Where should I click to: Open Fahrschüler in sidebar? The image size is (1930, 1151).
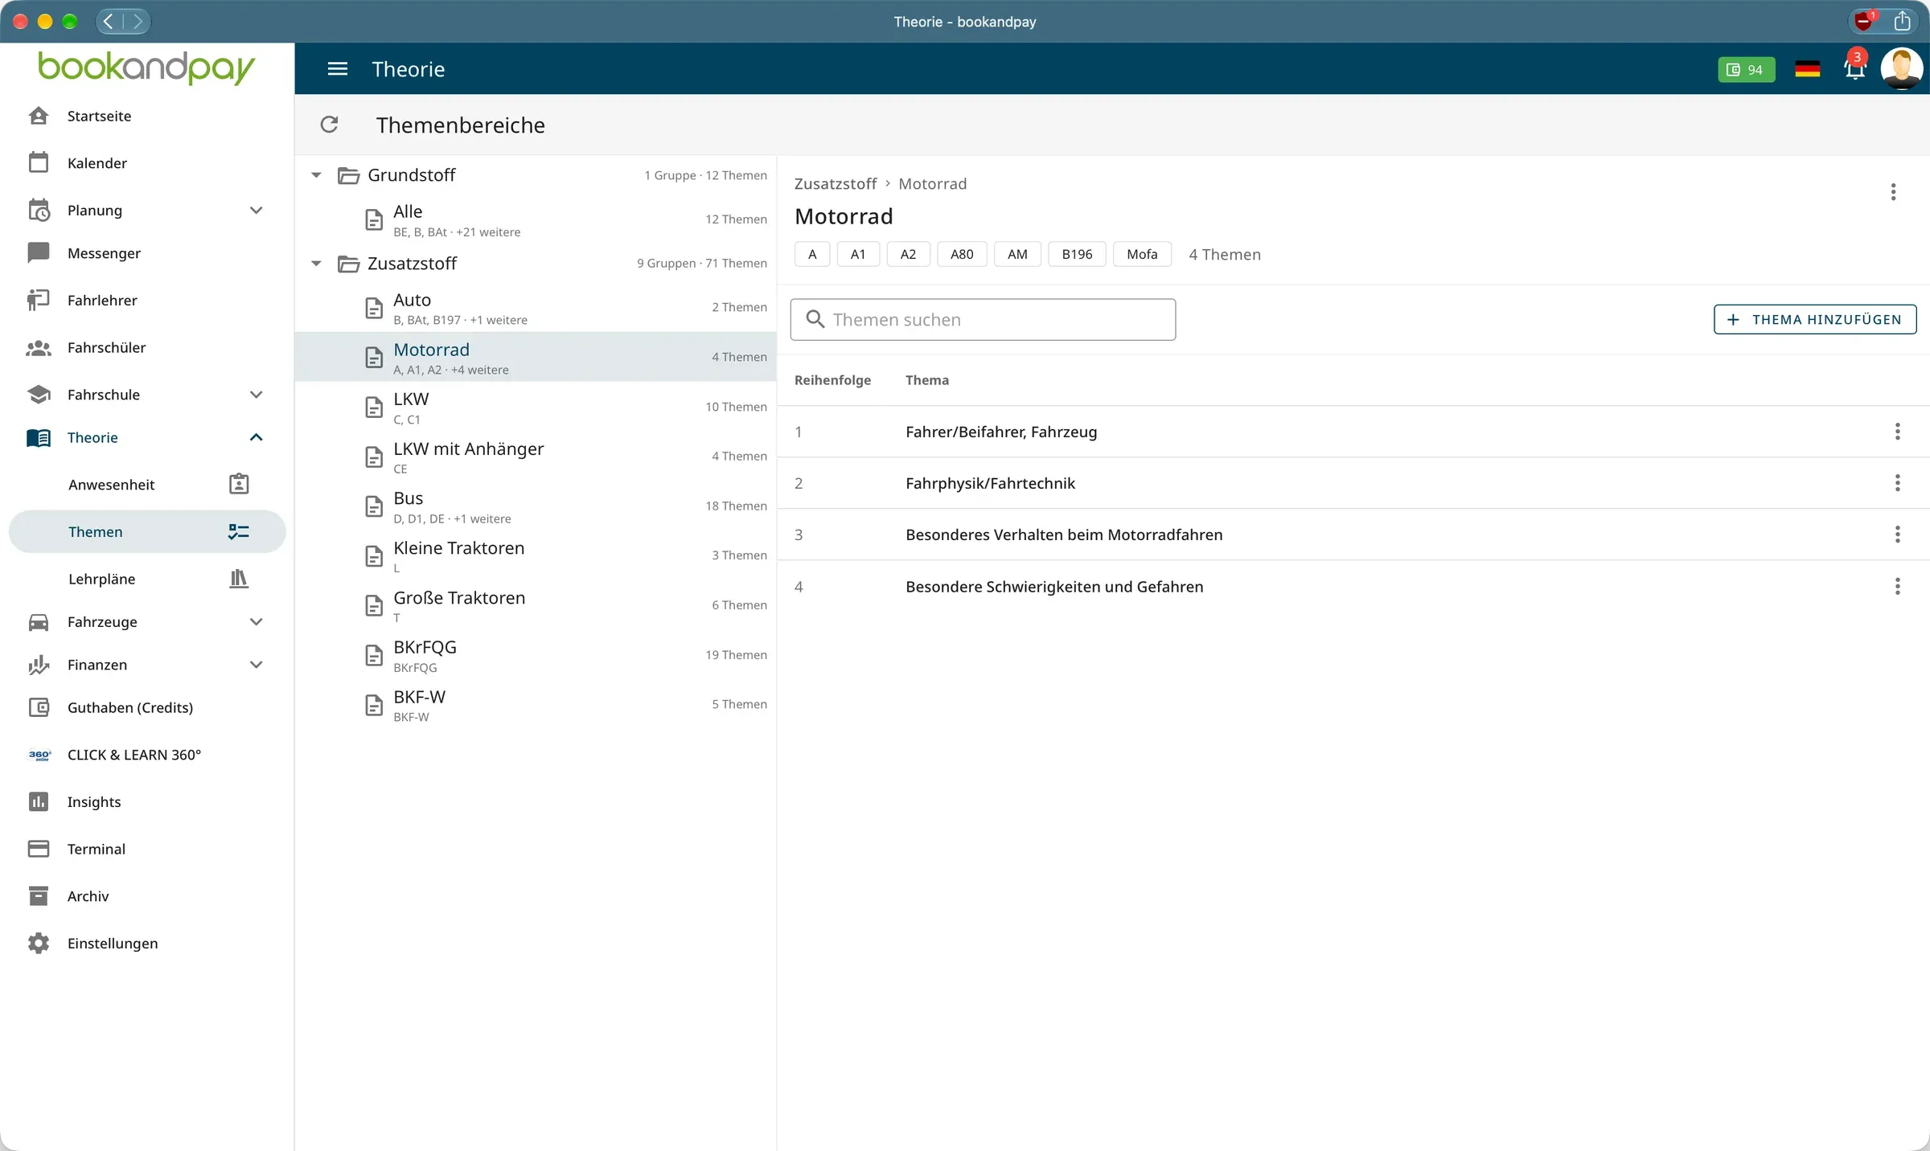pos(147,348)
